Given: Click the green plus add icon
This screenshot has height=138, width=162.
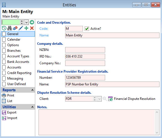Looking at the screenshot, I should (26, 28).
